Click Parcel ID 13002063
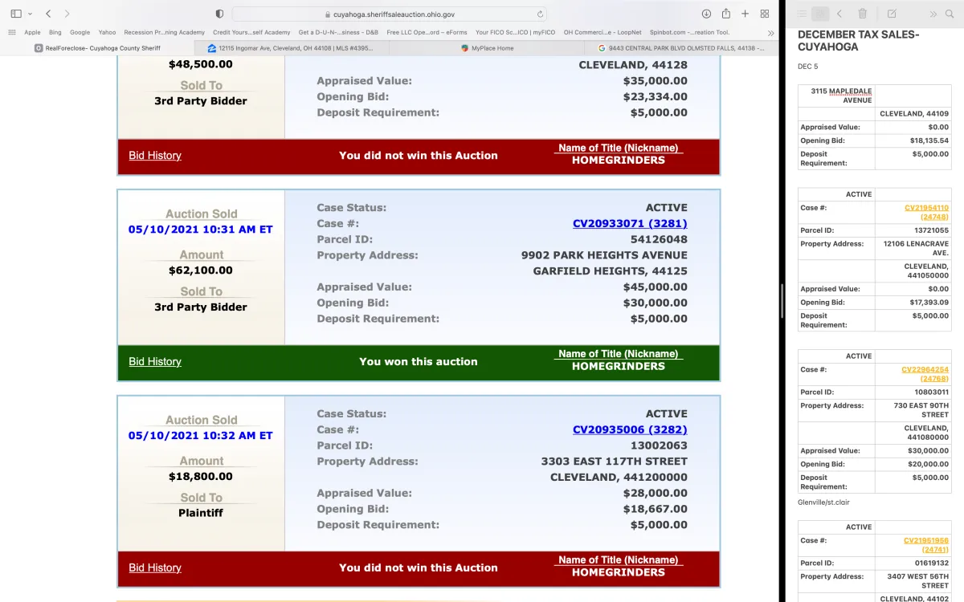Image resolution: width=964 pixels, height=602 pixels. (x=659, y=445)
